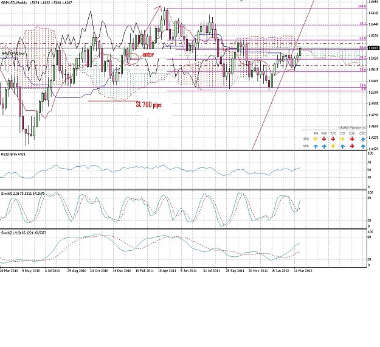
Task: Click the lower-row blue arrow under PA
Action: 316,146
